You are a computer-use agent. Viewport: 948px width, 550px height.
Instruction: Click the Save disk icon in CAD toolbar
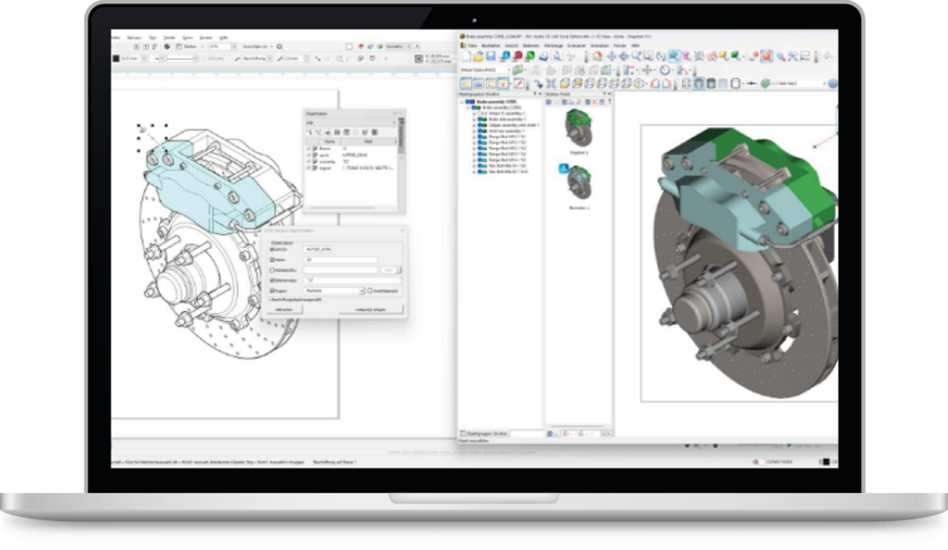[490, 57]
